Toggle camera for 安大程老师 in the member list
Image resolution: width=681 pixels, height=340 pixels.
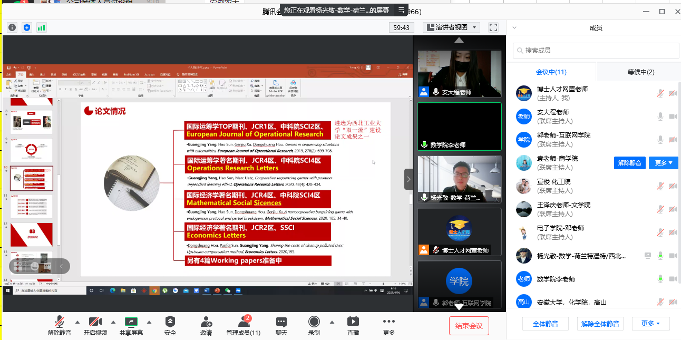pyautogui.click(x=673, y=116)
